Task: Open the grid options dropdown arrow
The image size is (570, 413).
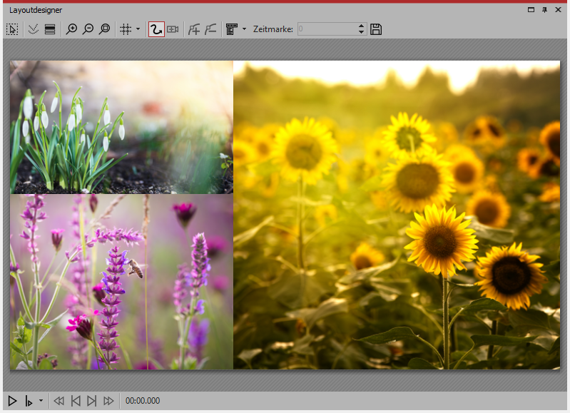Action: point(138,29)
